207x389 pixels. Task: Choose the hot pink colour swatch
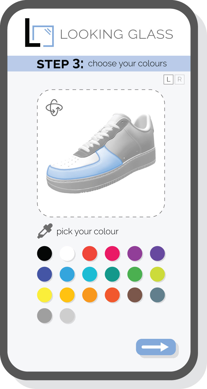tap(112, 253)
